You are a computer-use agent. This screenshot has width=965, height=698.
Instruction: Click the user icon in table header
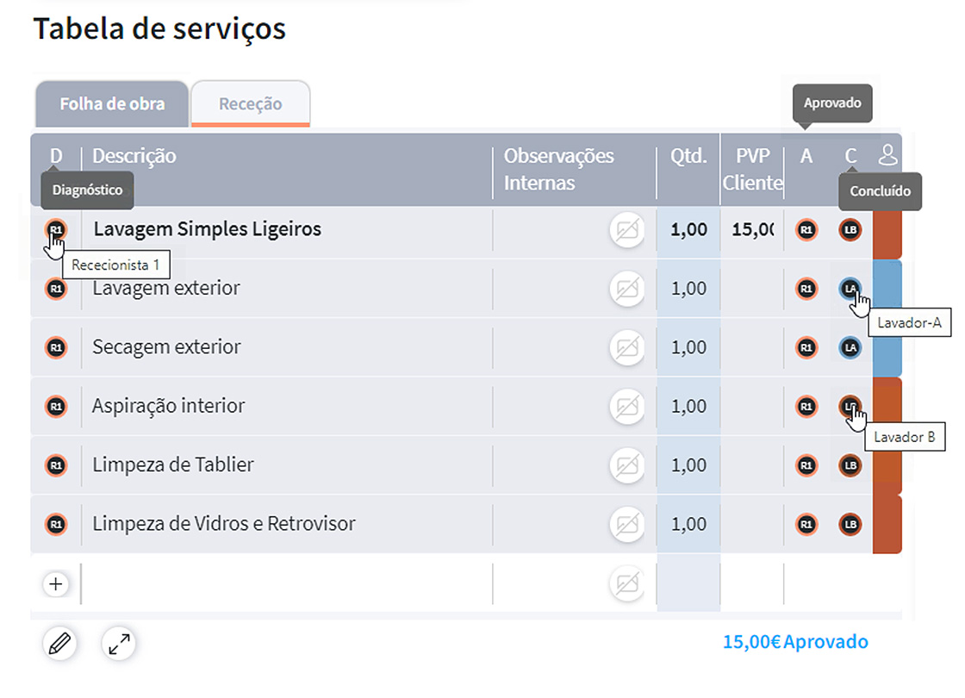(887, 155)
